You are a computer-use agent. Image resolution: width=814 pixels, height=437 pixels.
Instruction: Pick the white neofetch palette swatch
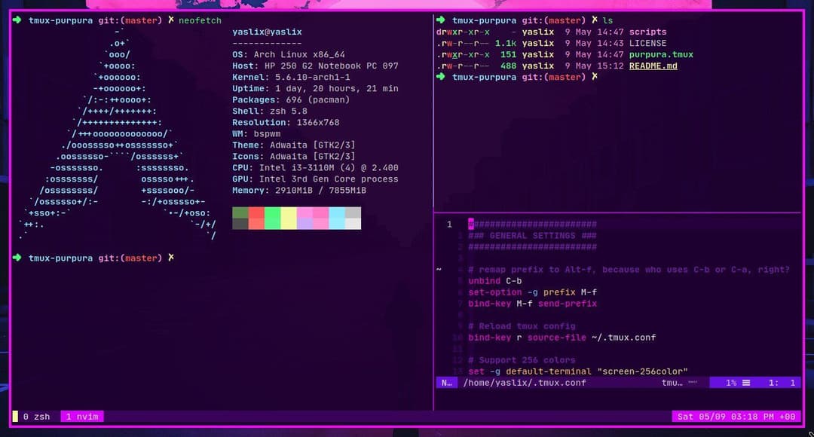(353, 224)
